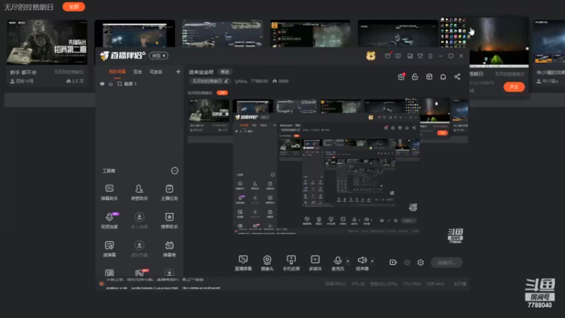Open the mail inbox icon in title bar
The height and width of the screenshot is (318, 565).
pos(388,56)
